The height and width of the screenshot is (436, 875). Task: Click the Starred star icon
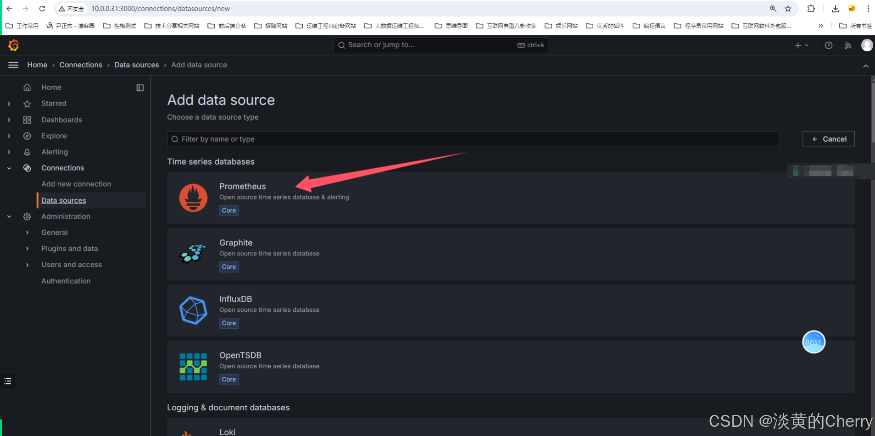(27, 104)
